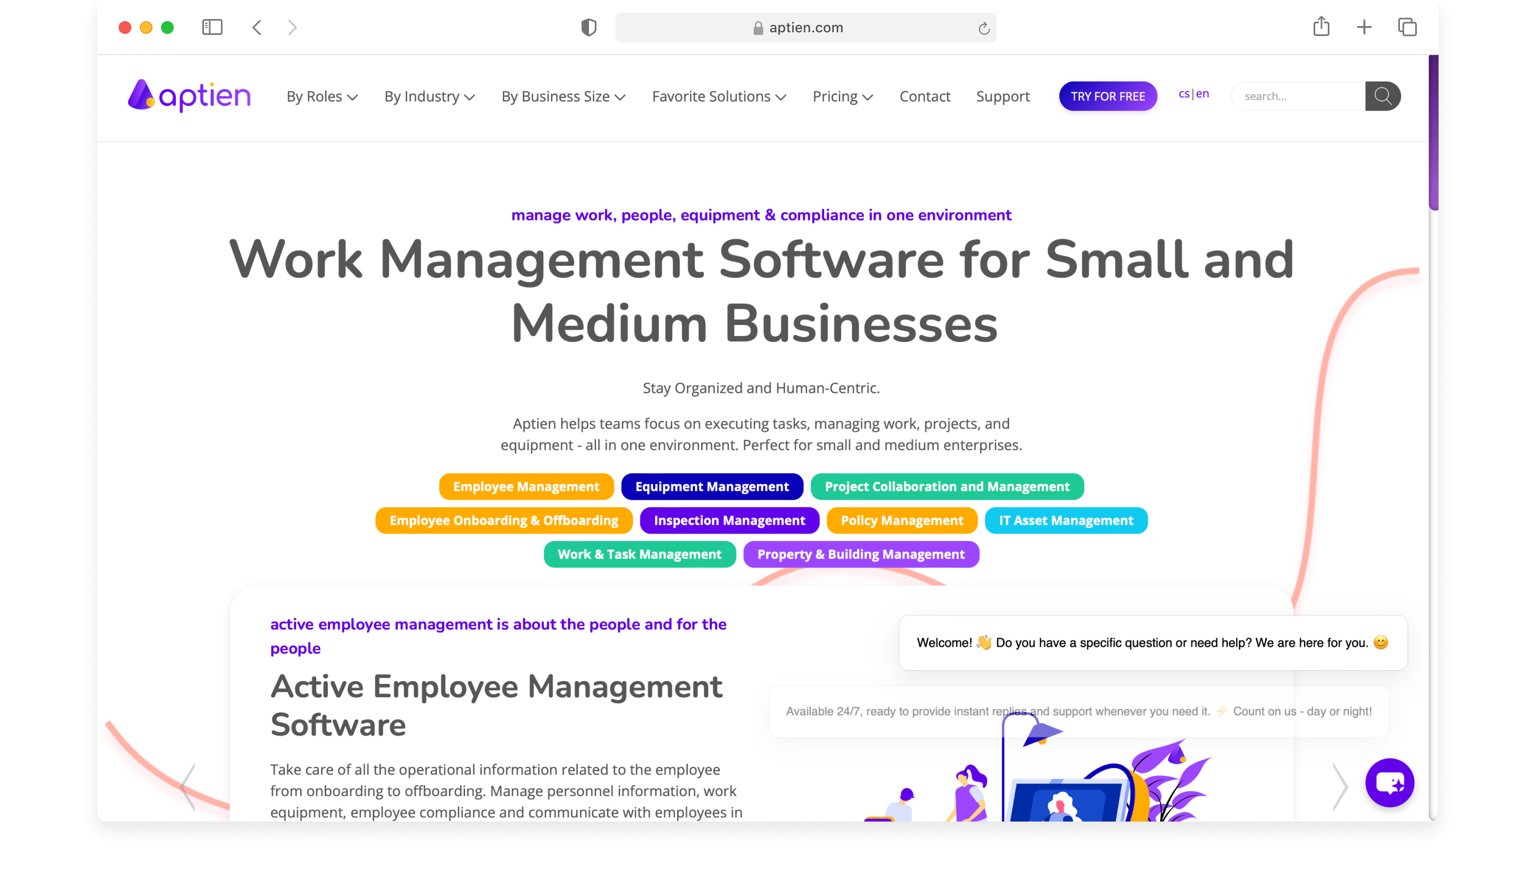The height and width of the screenshot is (884, 1536).
Task: Toggle Safari sidebar icon
Action: (x=212, y=28)
